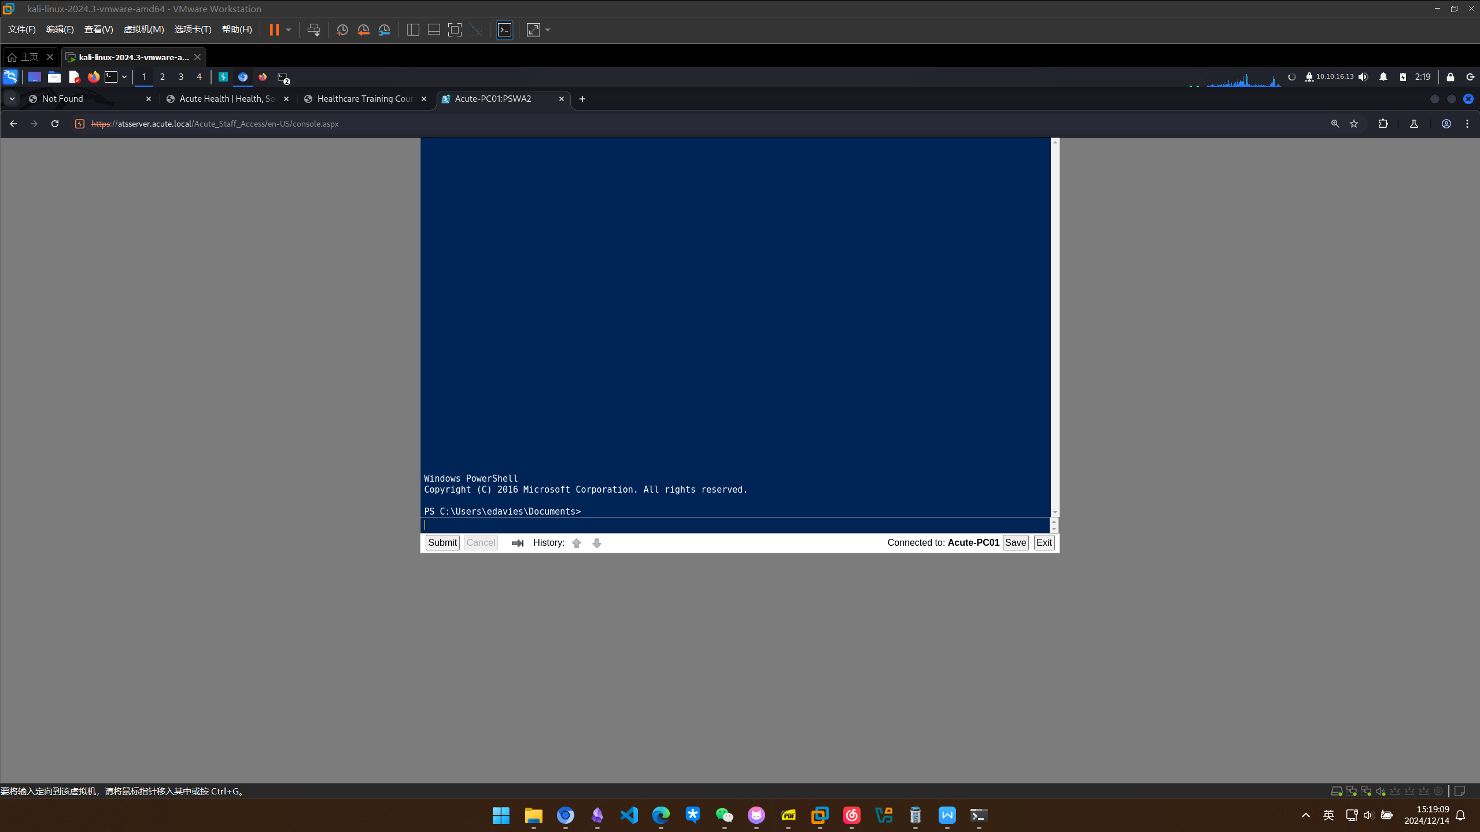
Task: Expand Kali terminal launcher dropdown arrow
Action: [x=124, y=77]
